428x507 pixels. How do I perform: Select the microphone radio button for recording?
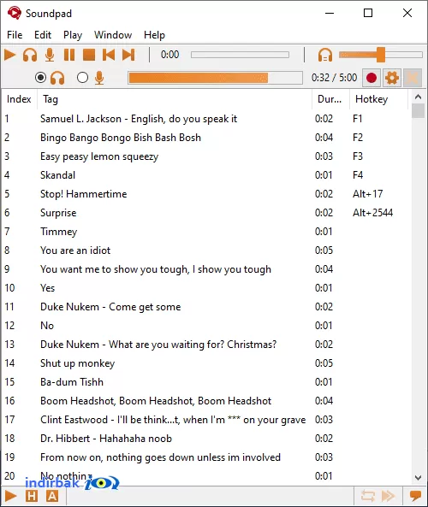pyautogui.click(x=82, y=78)
